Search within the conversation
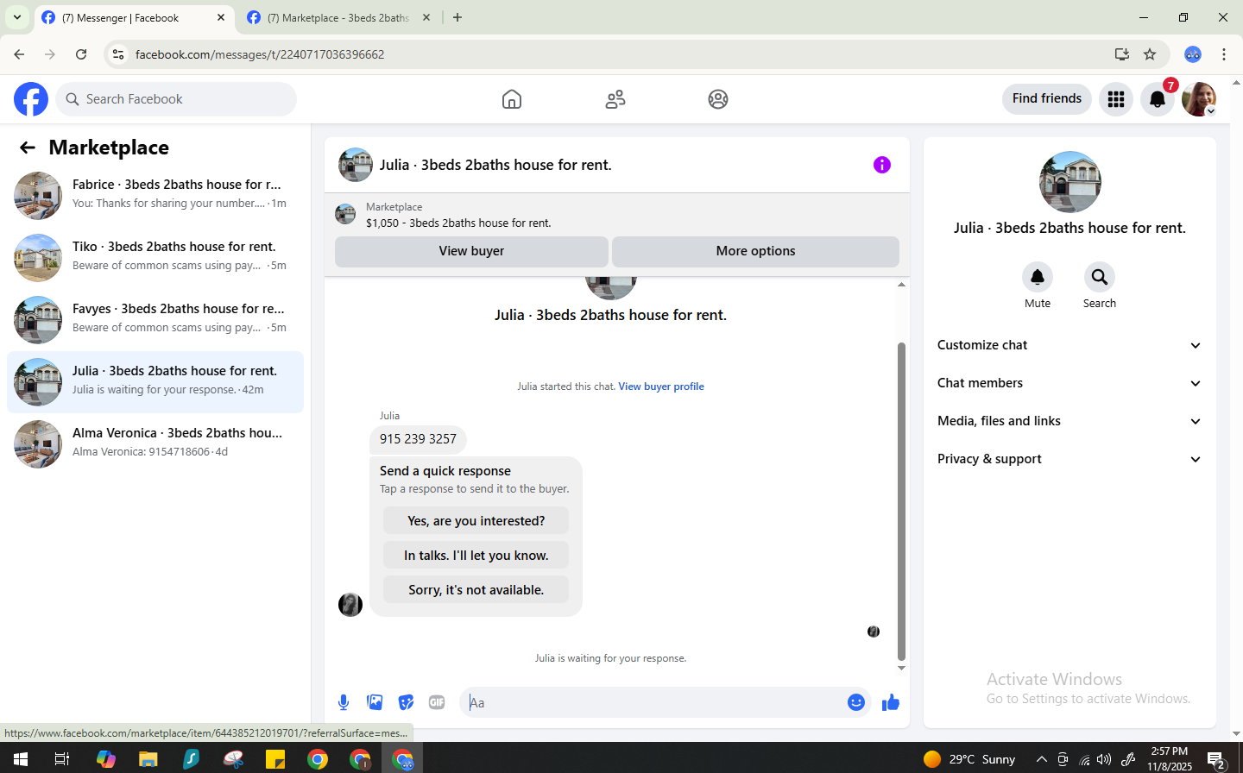Image resolution: width=1243 pixels, height=773 pixels. pyautogui.click(x=1100, y=277)
